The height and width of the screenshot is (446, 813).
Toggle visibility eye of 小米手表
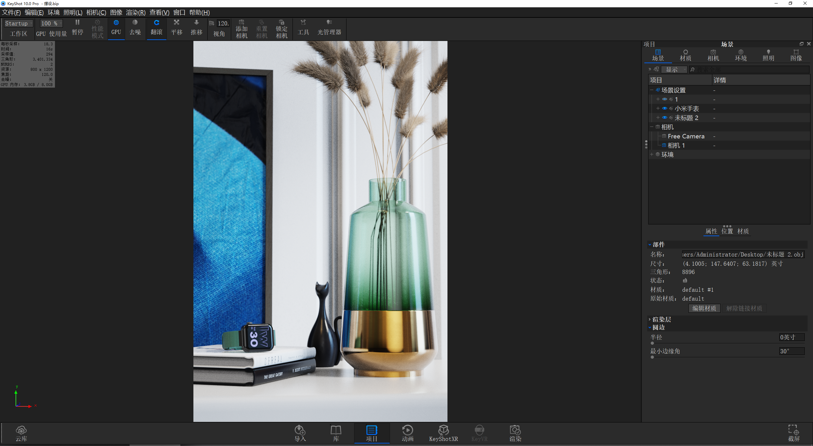(x=664, y=109)
